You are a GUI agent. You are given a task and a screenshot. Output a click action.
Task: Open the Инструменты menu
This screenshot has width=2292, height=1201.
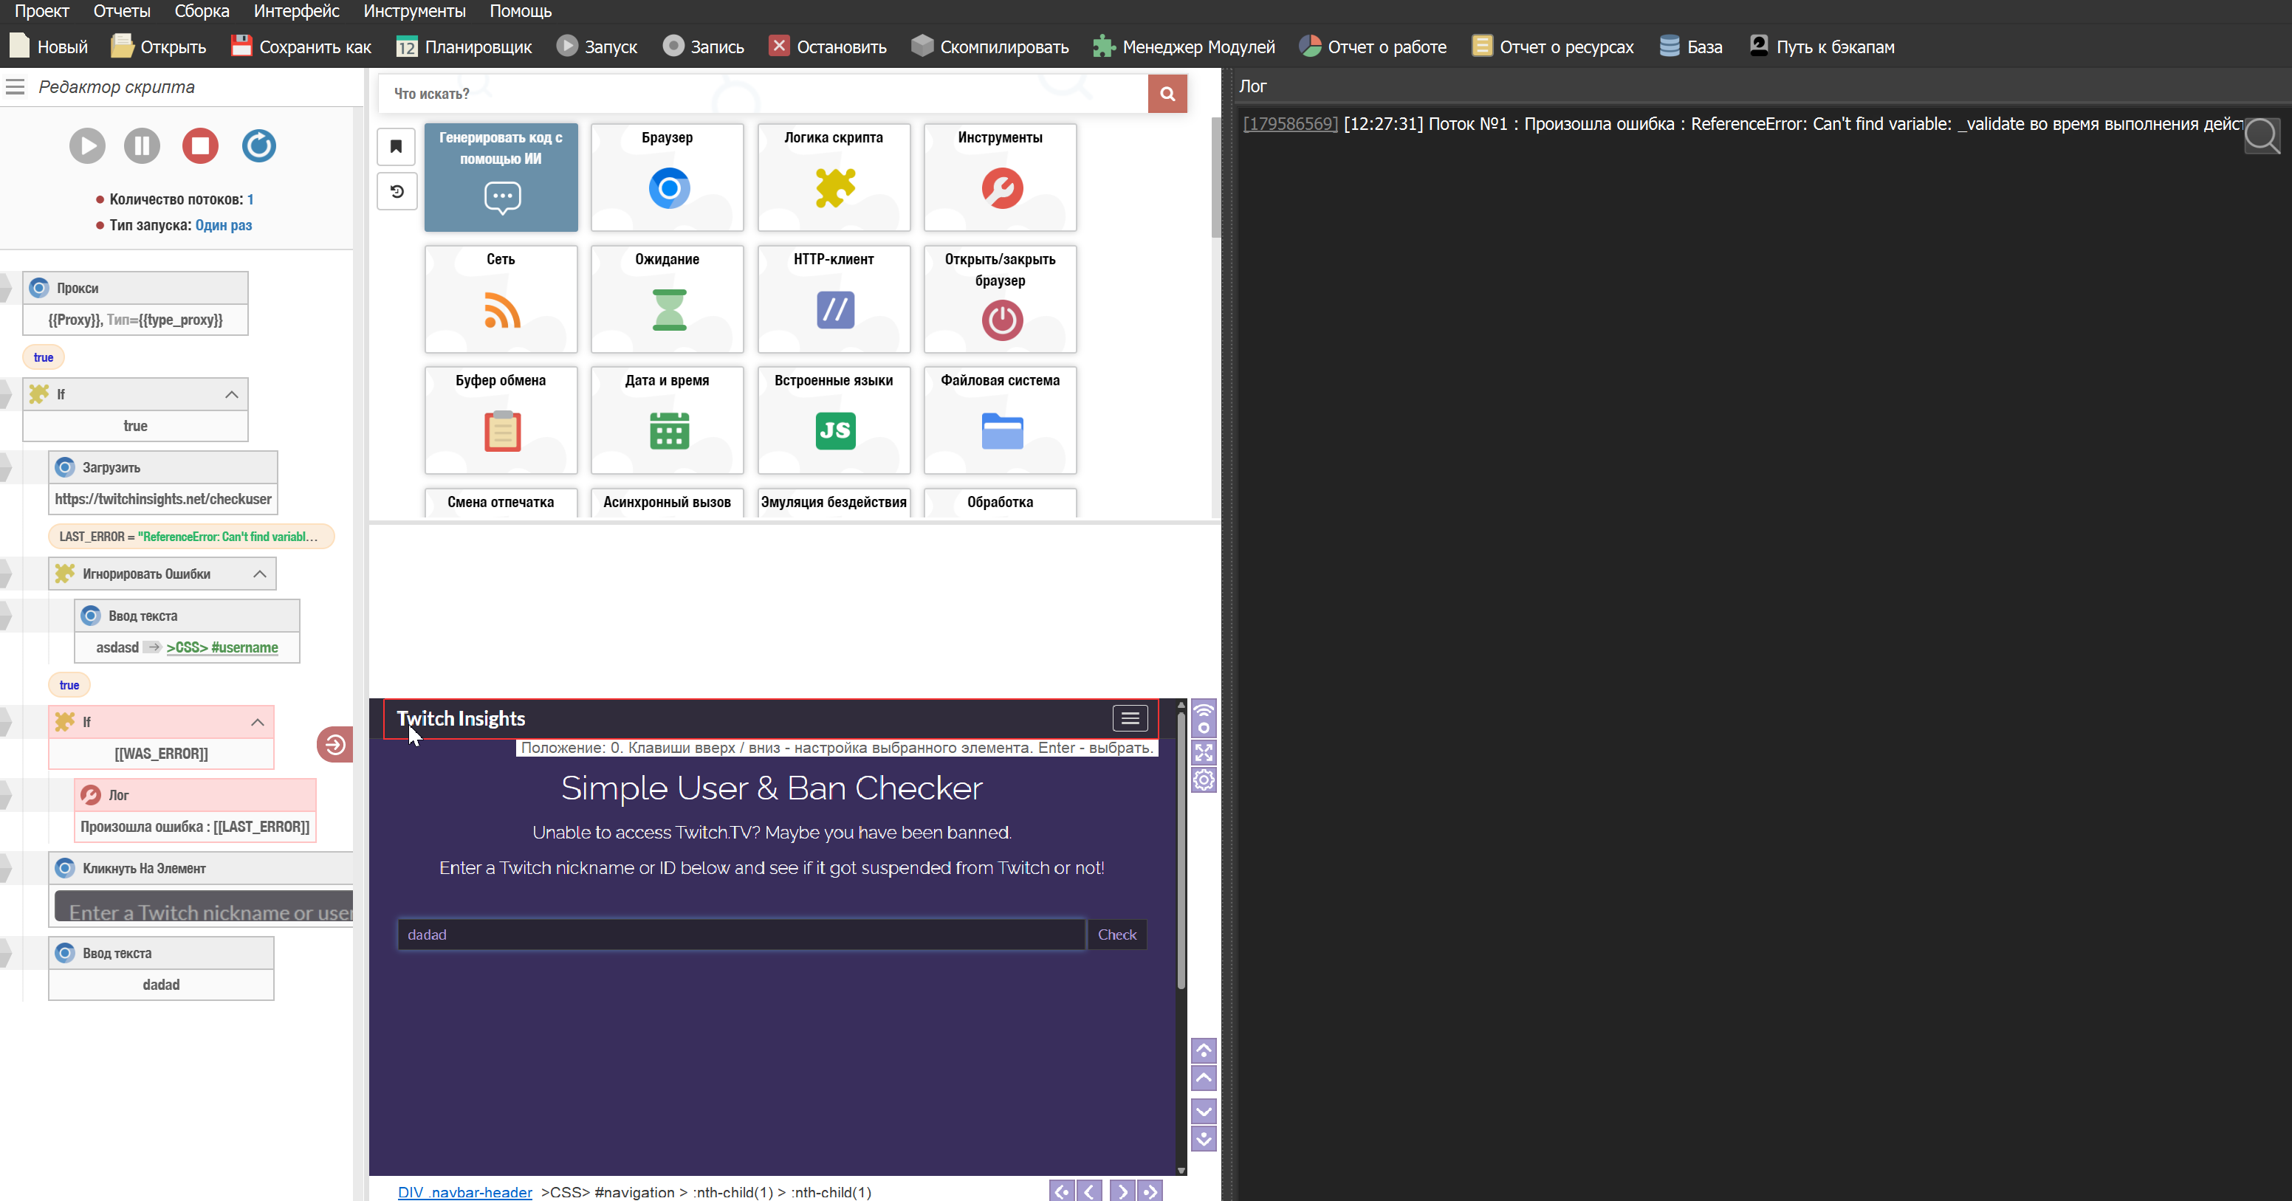(414, 10)
